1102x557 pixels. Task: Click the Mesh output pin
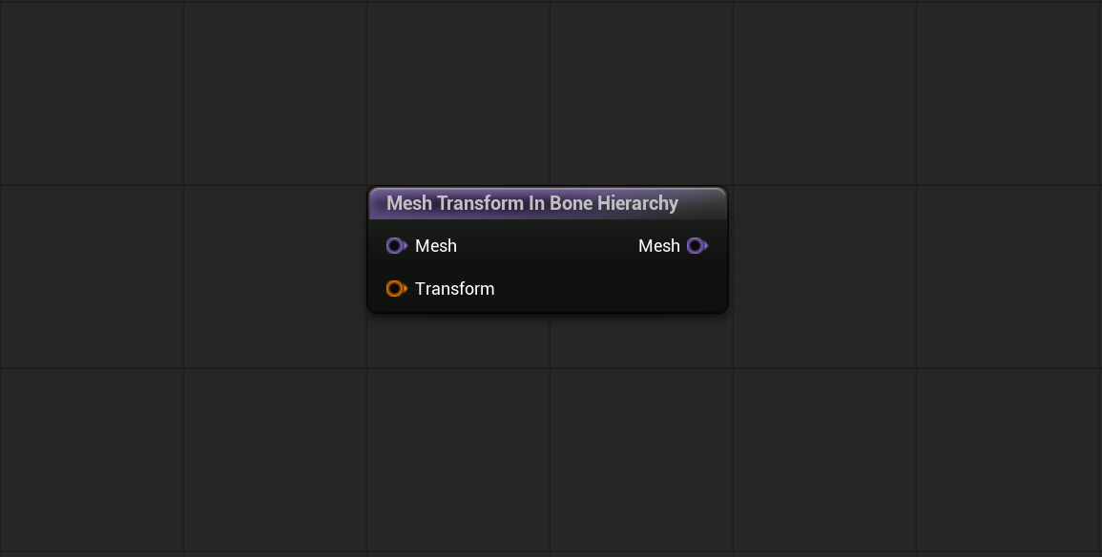point(697,246)
